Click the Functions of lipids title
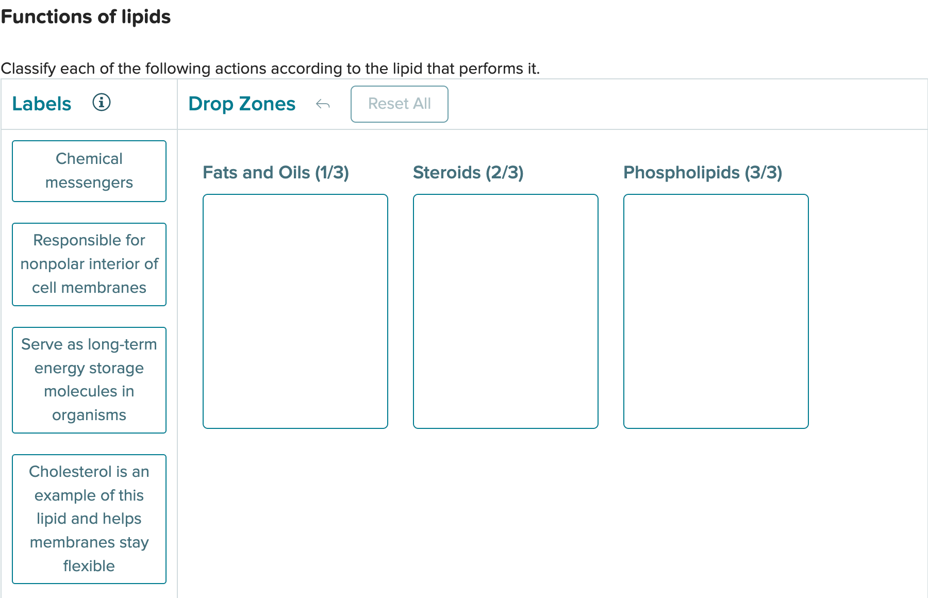Screen dimensions: 928x598 coord(86,16)
